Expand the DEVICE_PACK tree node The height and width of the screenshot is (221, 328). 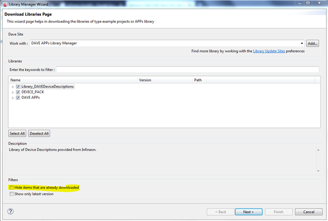[13, 92]
